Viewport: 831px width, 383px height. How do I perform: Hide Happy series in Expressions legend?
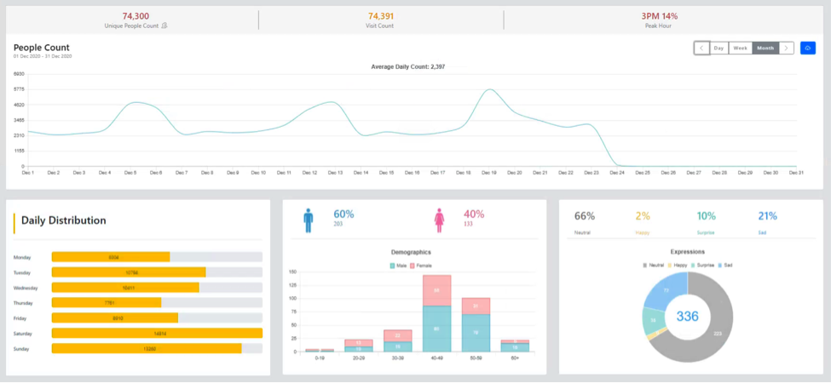coord(677,266)
